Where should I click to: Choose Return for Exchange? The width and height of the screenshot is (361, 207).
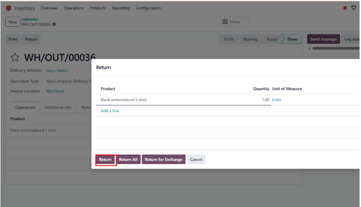(x=164, y=160)
